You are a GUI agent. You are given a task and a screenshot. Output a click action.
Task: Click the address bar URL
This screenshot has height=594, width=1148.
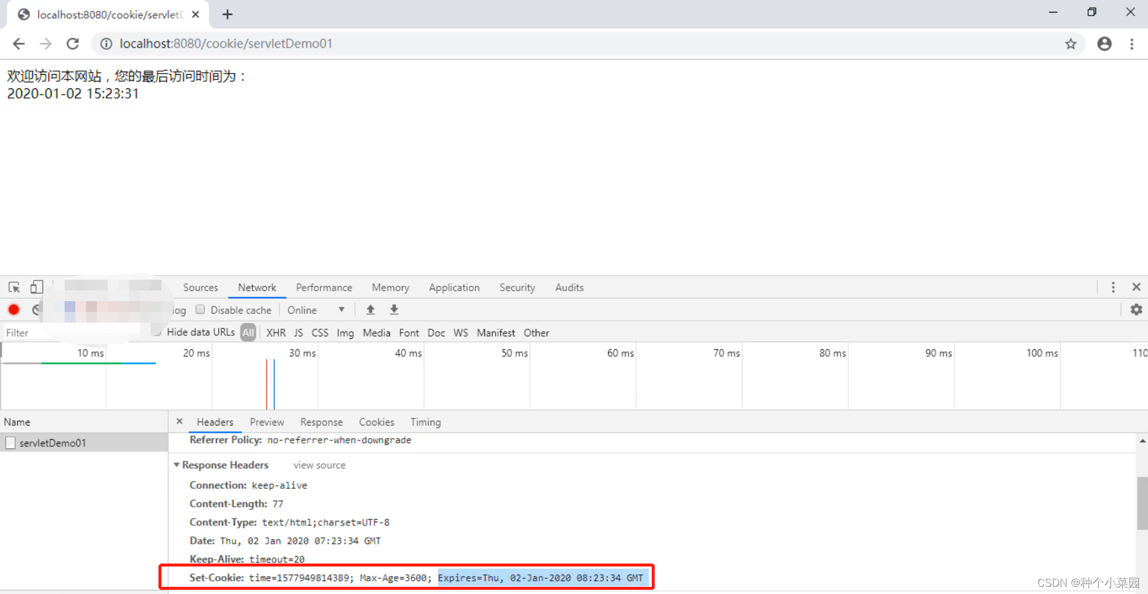(x=226, y=43)
